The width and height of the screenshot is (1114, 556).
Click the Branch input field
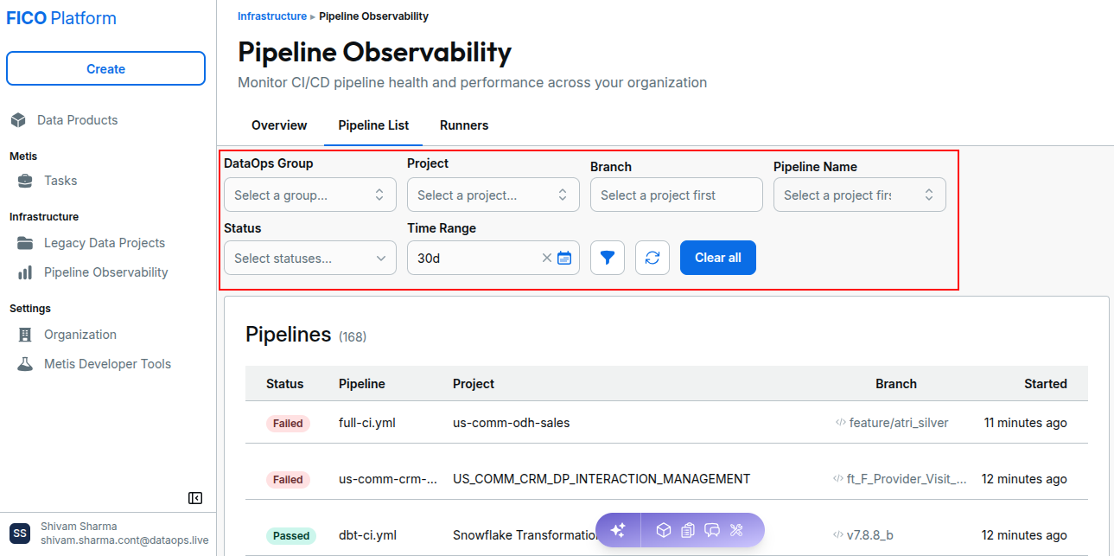[677, 195]
